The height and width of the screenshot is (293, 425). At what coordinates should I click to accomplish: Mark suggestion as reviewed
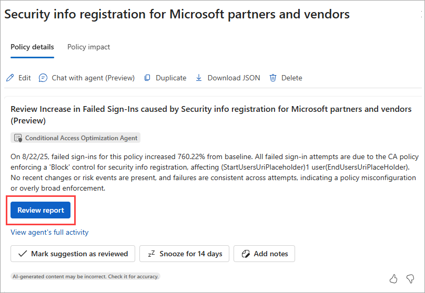click(x=73, y=254)
